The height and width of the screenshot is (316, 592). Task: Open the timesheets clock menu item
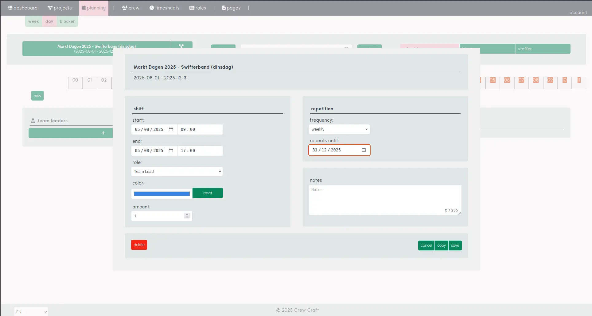[164, 8]
